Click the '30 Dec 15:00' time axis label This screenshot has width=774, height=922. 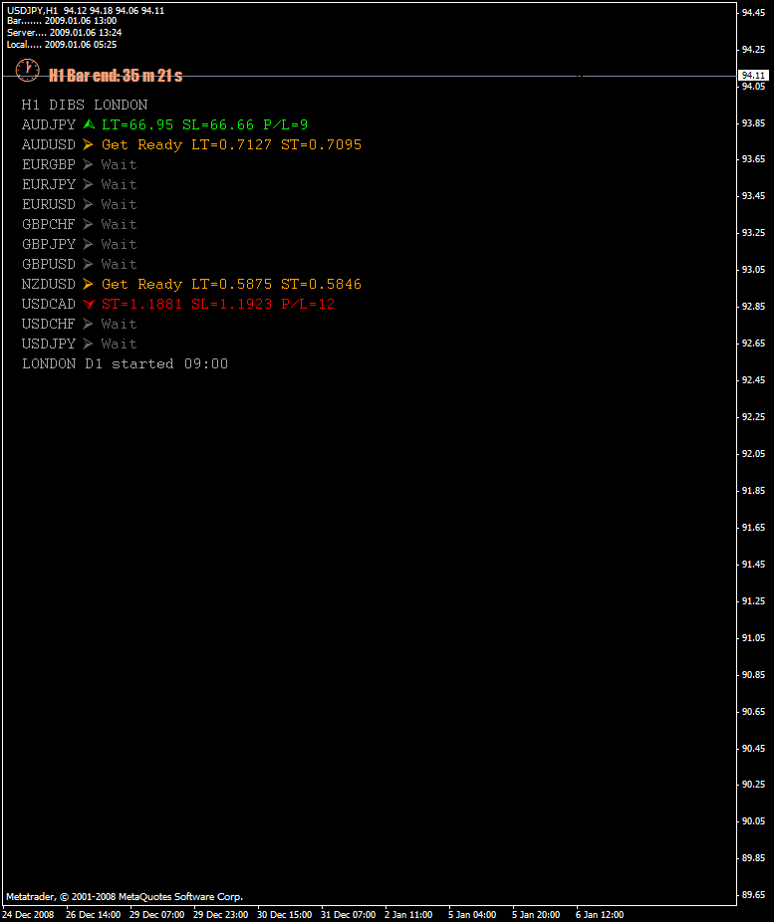[285, 914]
